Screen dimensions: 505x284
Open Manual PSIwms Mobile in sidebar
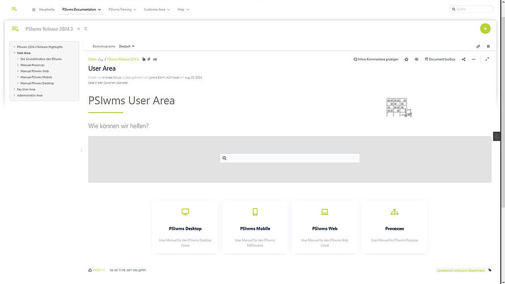click(36, 78)
